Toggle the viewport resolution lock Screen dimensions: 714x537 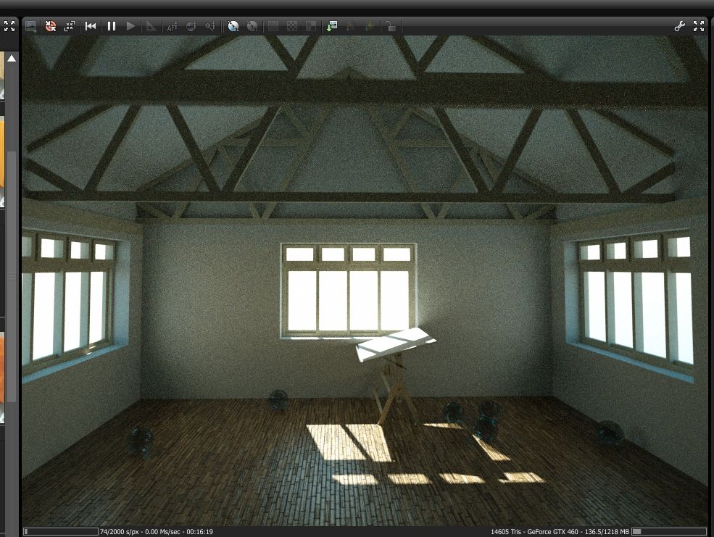point(390,26)
